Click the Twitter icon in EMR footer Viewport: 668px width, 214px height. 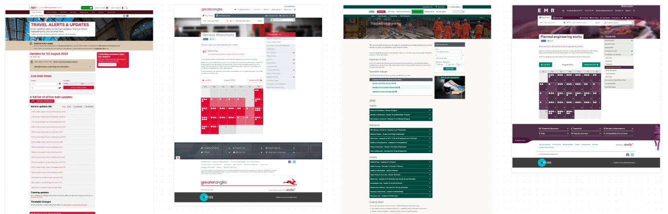(632, 155)
